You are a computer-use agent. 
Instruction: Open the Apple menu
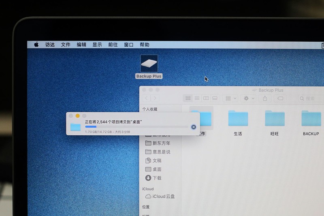[x=36, y=45]
